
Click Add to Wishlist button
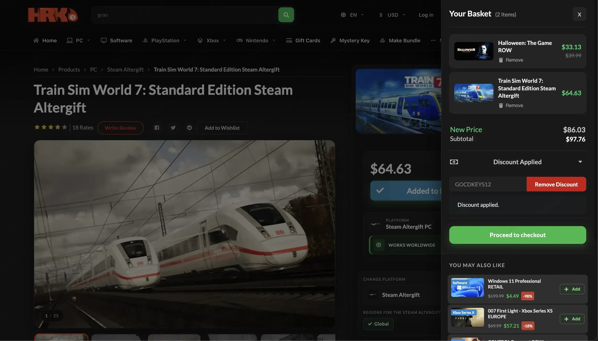[x=222, y=128]
